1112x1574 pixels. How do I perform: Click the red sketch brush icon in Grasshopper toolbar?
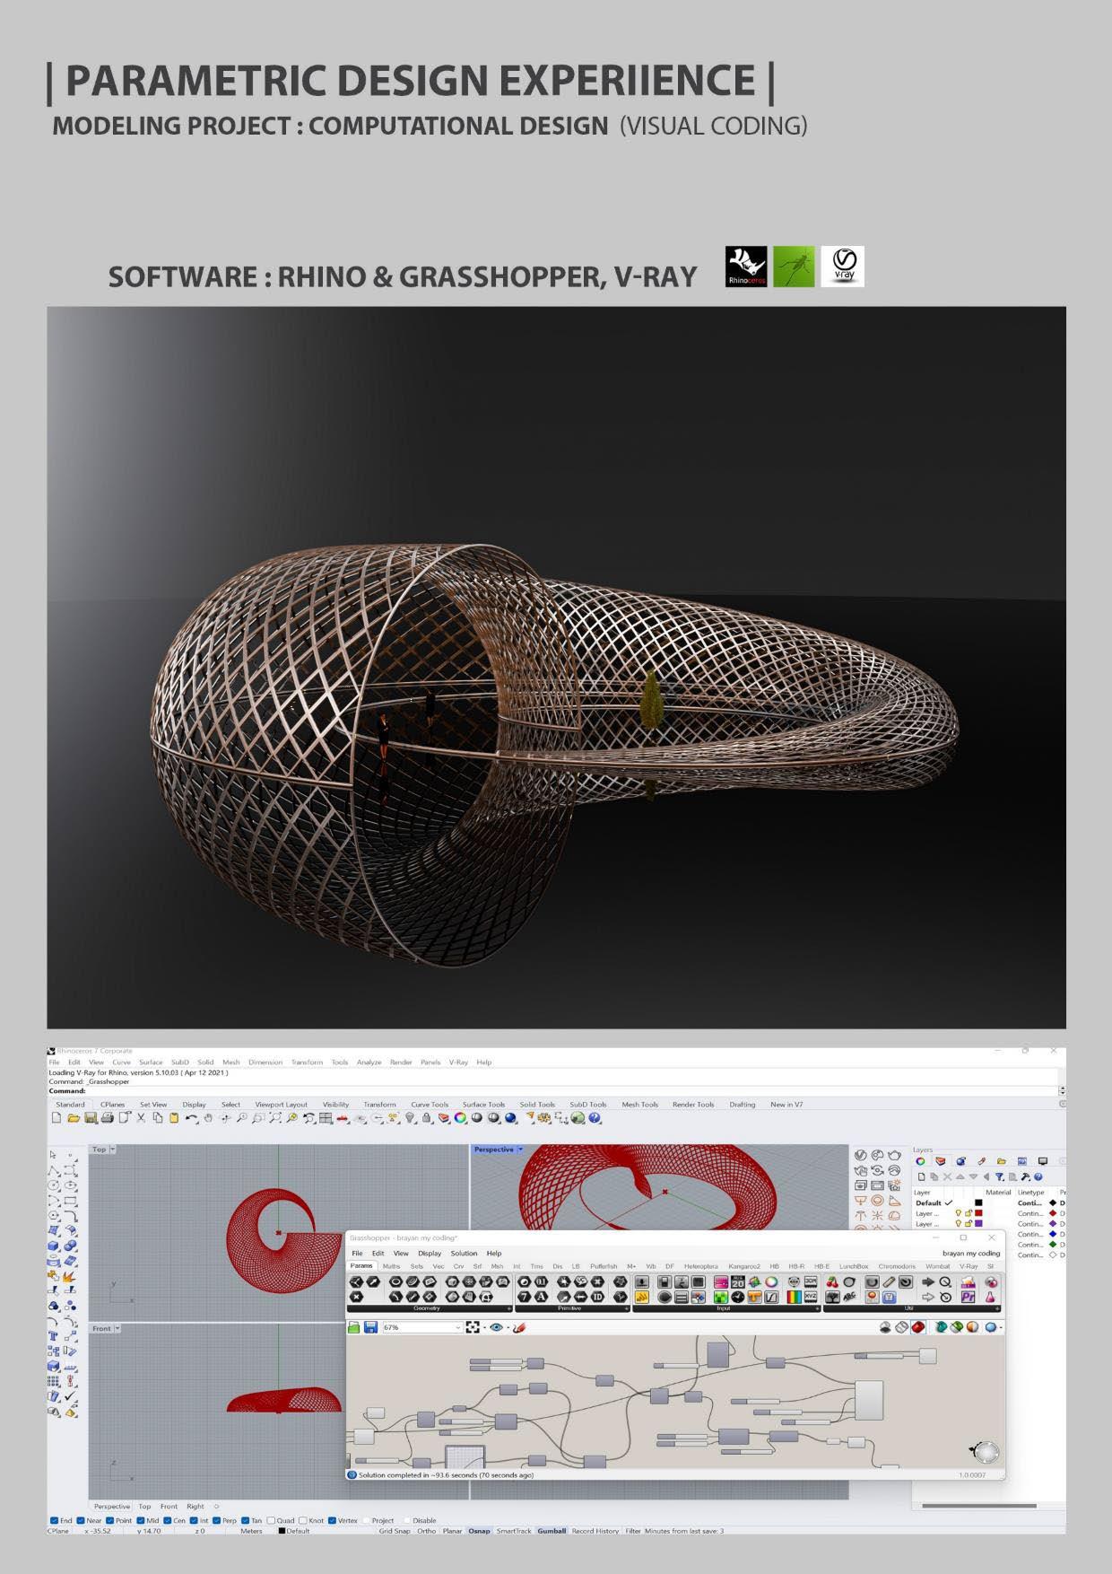[x=517, y=1327]
